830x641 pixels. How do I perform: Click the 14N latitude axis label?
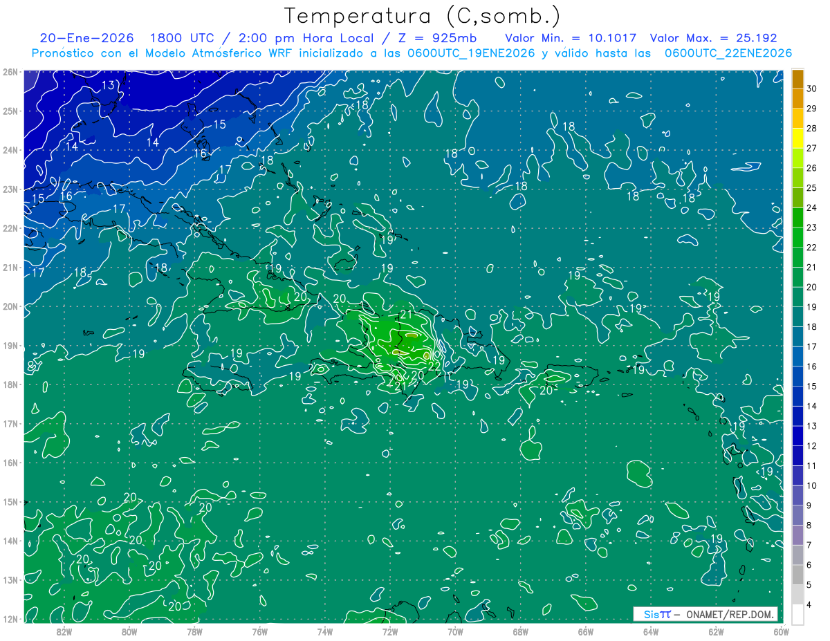click(x=10, y=541)
